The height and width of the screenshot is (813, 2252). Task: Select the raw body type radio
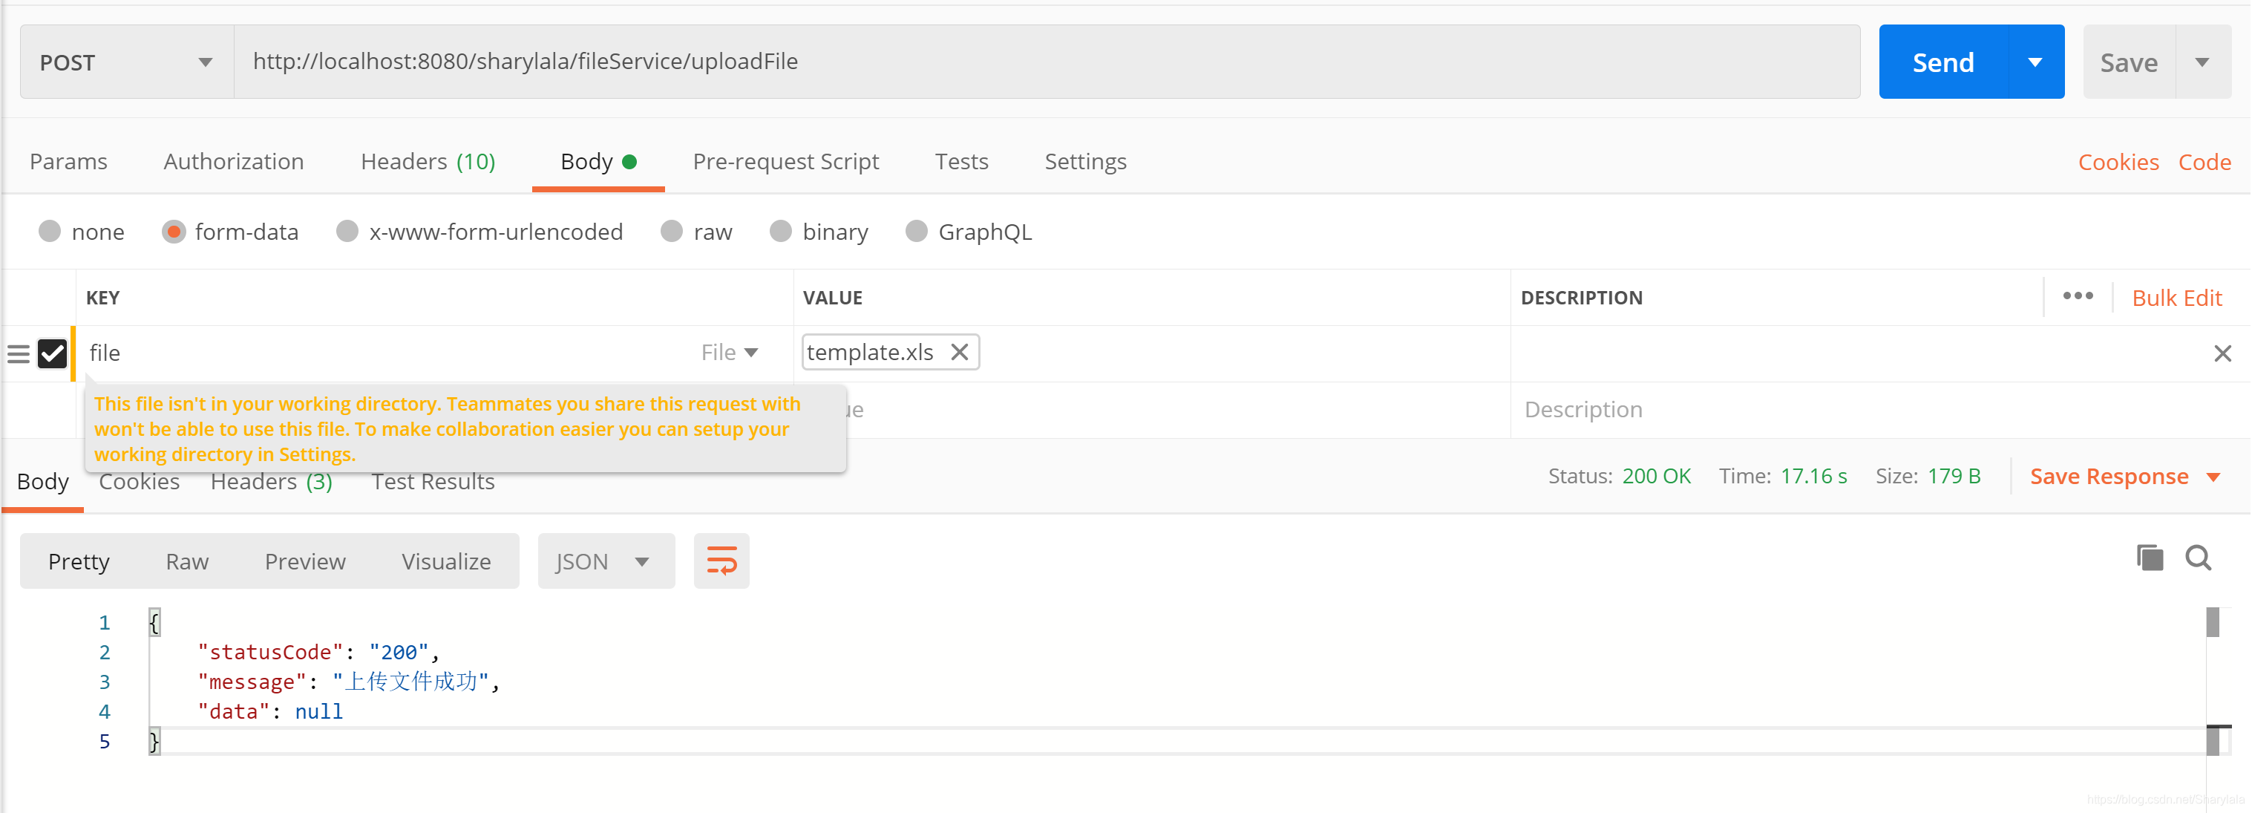[672, 232]
